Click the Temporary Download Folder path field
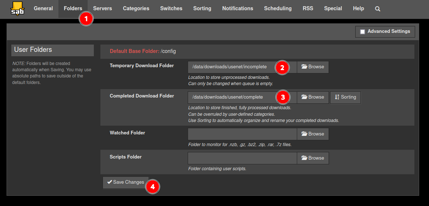The height and width of the screenshot is (206, 429). coord(242,67)
